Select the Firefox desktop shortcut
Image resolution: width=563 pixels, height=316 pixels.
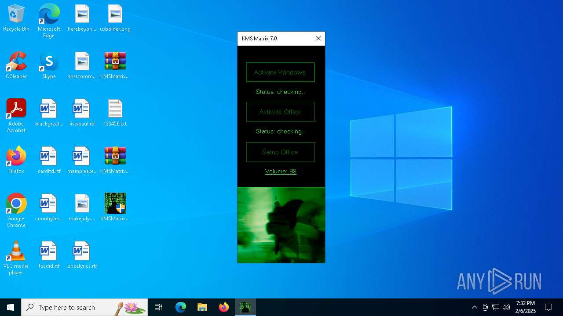tap(16, 161)
